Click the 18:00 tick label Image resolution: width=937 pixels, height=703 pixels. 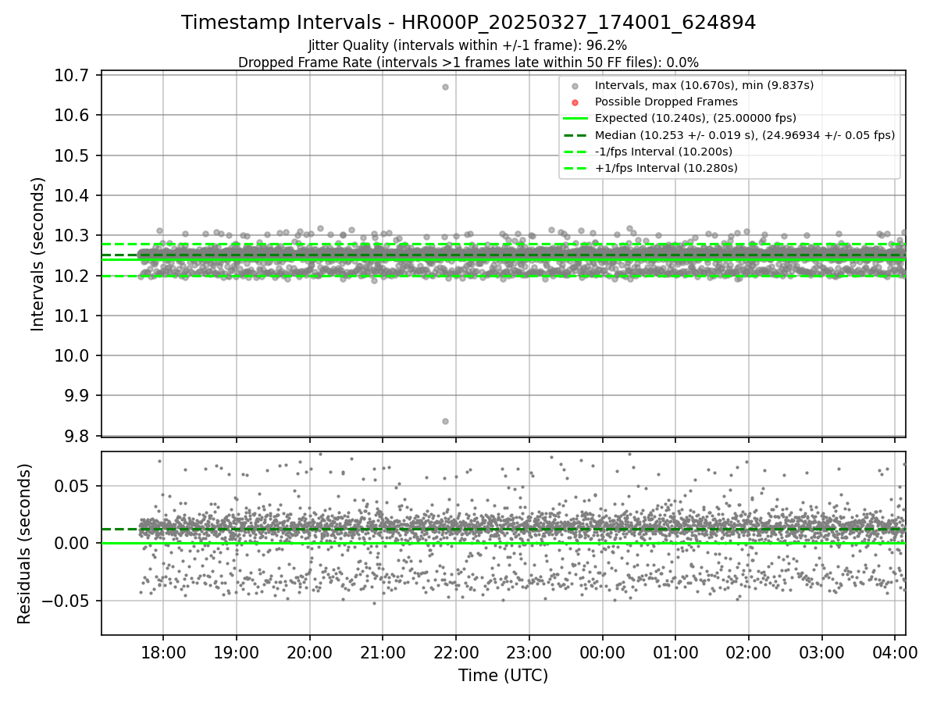pyautogui.click(x=162, y=652)
